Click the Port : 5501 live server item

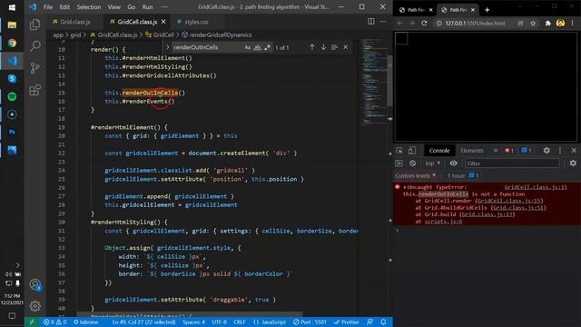pyautogui.click(x=310, y=322)
